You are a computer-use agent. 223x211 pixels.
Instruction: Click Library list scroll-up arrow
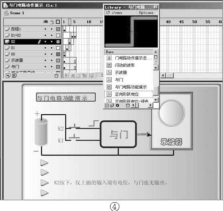156,68
